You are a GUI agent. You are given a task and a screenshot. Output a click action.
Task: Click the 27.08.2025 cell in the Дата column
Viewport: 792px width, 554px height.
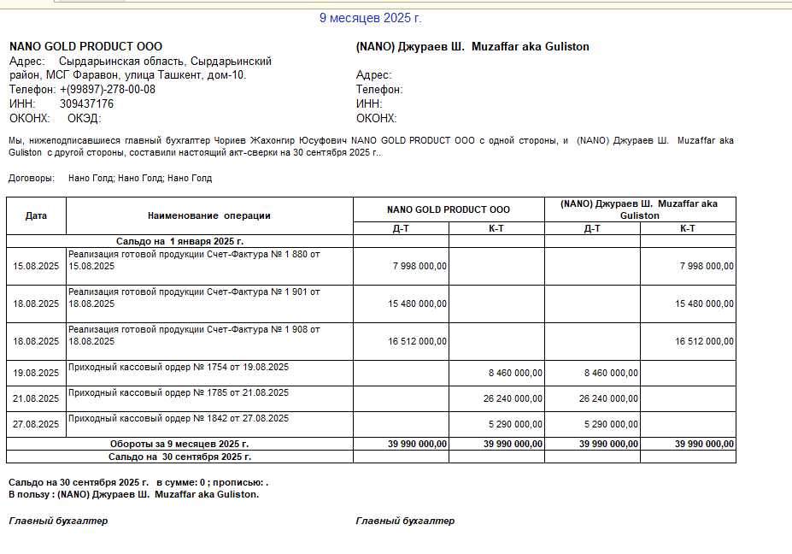[x=36, y=425]
